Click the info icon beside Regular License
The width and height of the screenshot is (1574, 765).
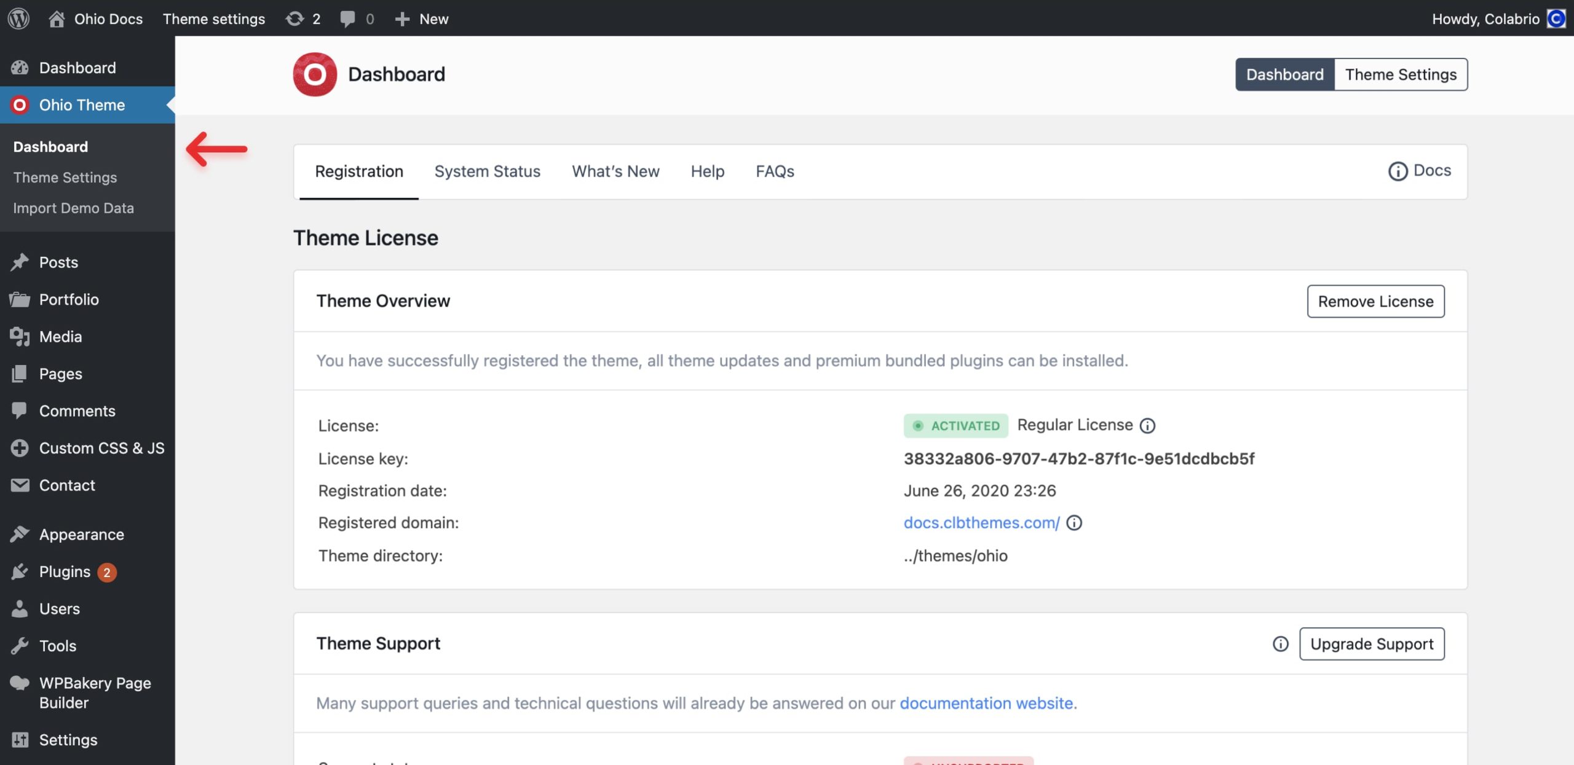click(1147, 426)
